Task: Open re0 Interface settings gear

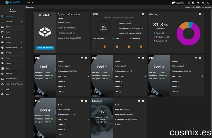Action: coord(139,101)
